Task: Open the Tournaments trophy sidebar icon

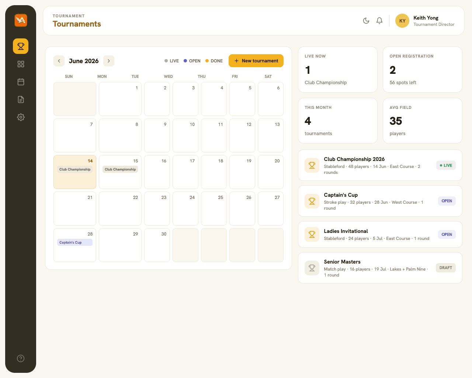Action: click(x=21, y=46)
